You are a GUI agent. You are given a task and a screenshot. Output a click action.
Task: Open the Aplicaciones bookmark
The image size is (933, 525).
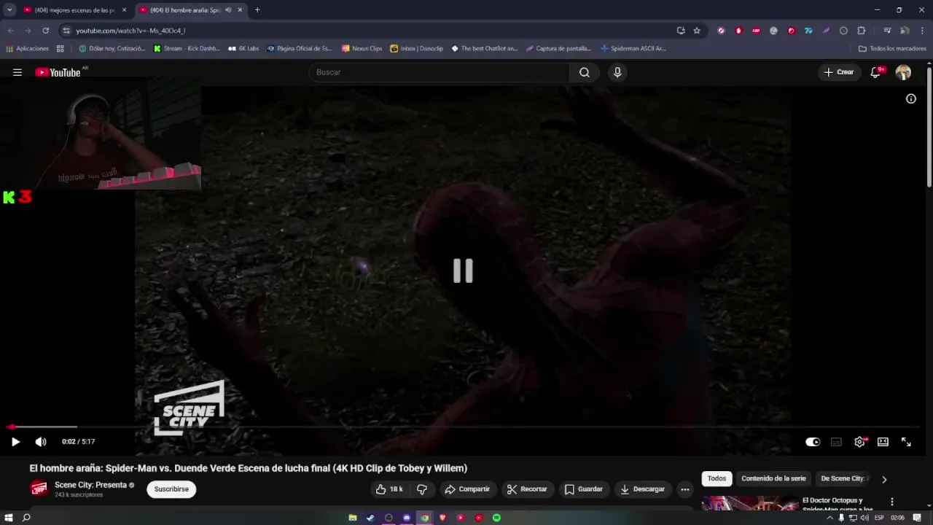click(27, 49)
